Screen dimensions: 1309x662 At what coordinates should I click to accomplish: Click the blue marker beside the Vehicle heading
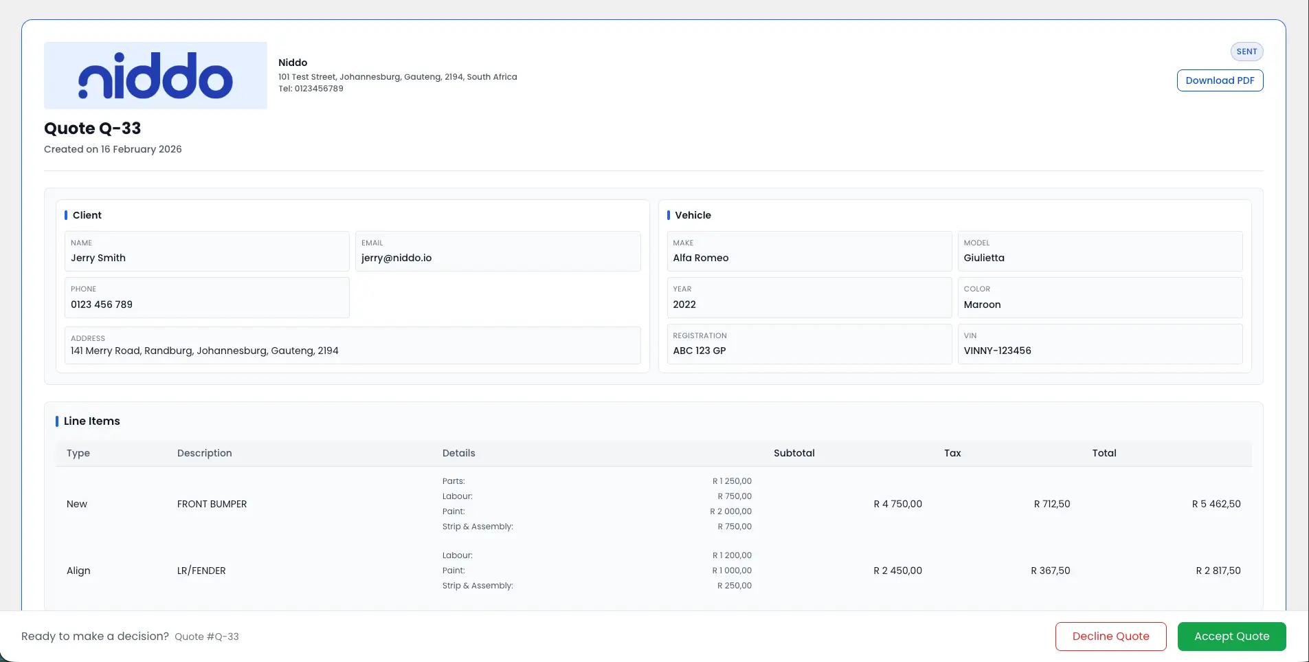coord(669,214)
